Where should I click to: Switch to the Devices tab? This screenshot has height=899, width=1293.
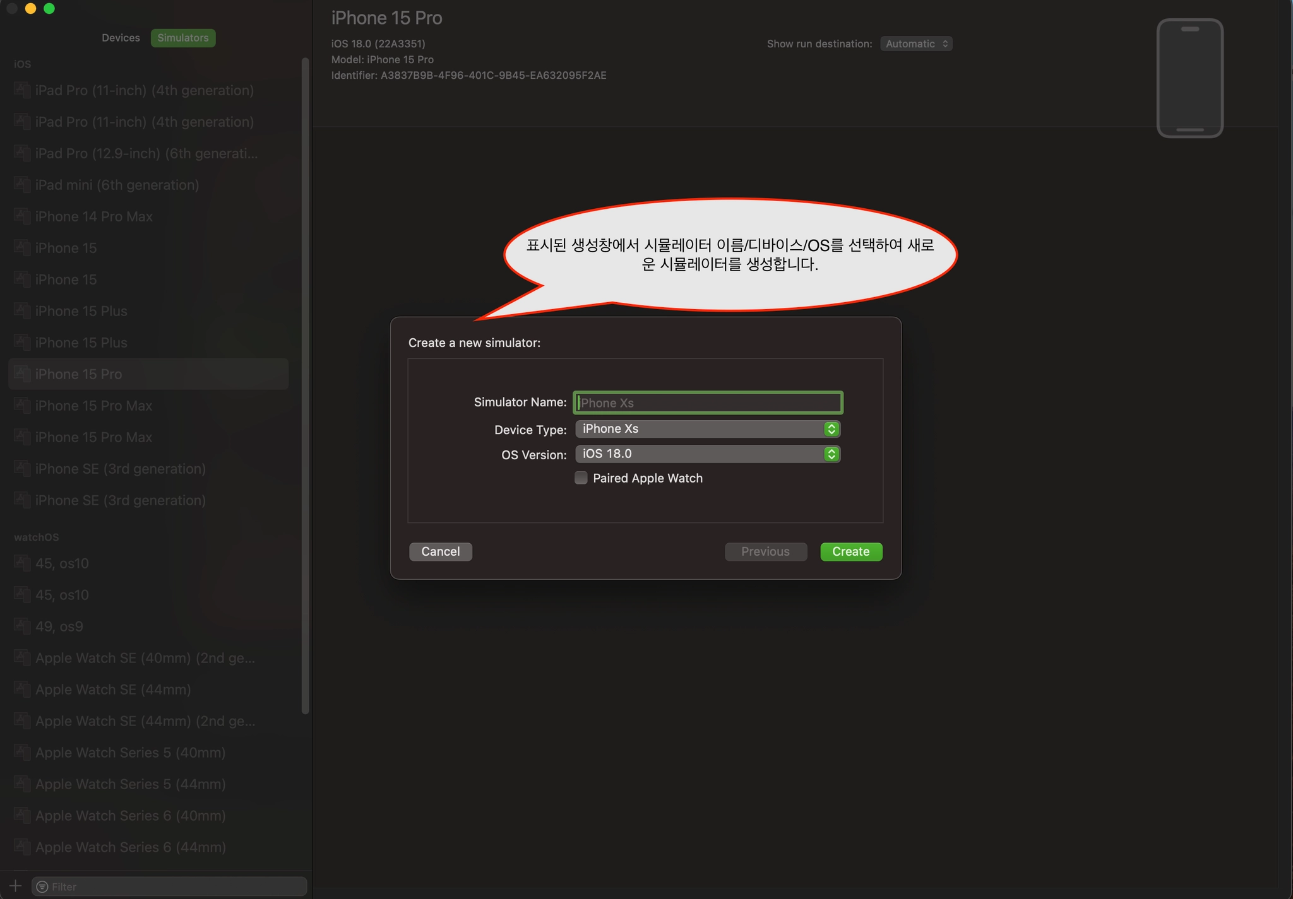click(121, 38)
